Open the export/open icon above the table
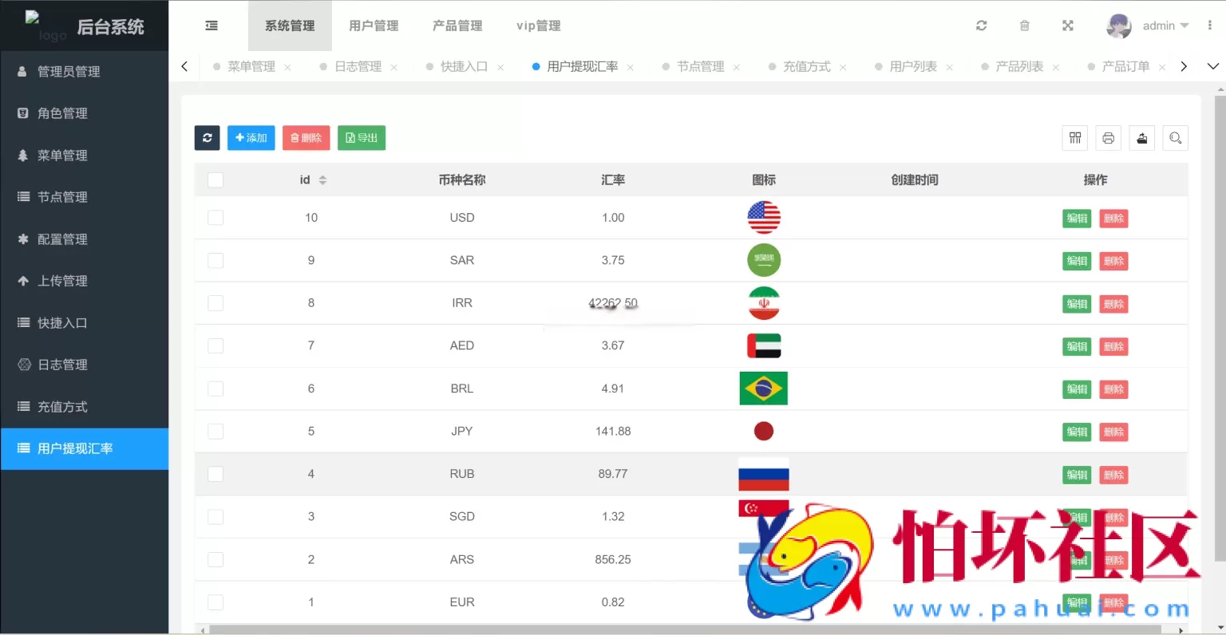Image resolution: width=1226 pixels, height=635 pixels. [1141, 137]
